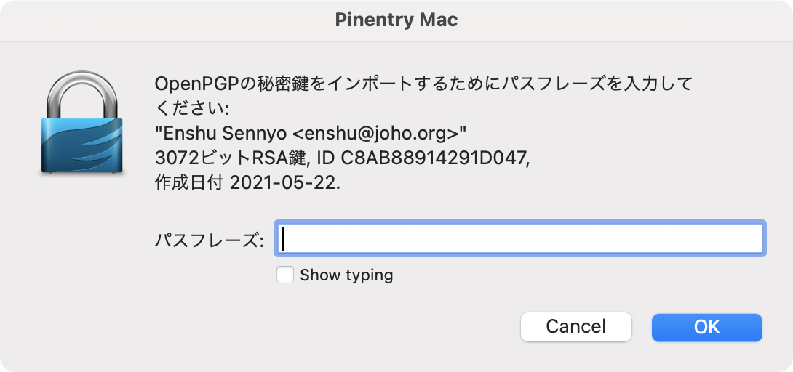793x372 pixels.
Task: Click the padlock's silver shackle
Action: pyautogui.click(x=81, y=95)
